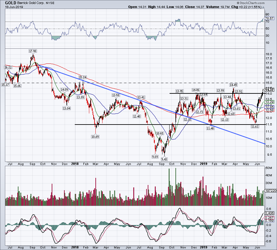Image resolution: width=277 pixels, height=250 pixels.
Task: Click the 13.44 price label
Action: pyautogui.click(x=227, y=97)
